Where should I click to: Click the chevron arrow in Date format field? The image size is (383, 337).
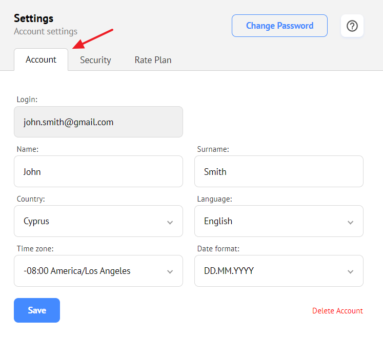click(351, 272)
